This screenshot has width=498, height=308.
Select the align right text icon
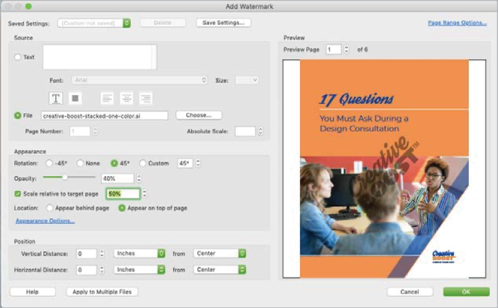145,98
